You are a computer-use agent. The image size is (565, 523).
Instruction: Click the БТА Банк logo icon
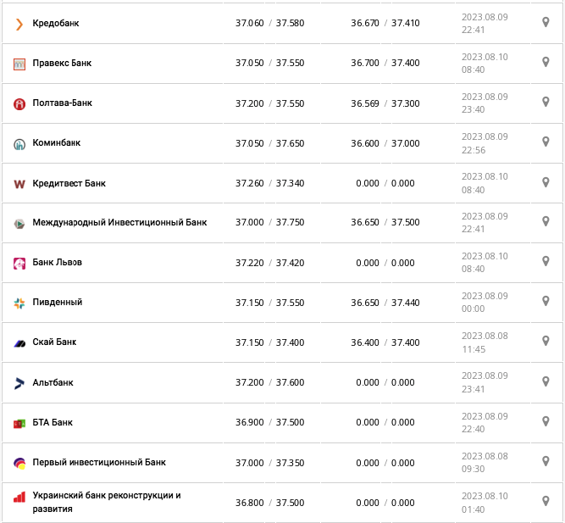coord(19,423)
